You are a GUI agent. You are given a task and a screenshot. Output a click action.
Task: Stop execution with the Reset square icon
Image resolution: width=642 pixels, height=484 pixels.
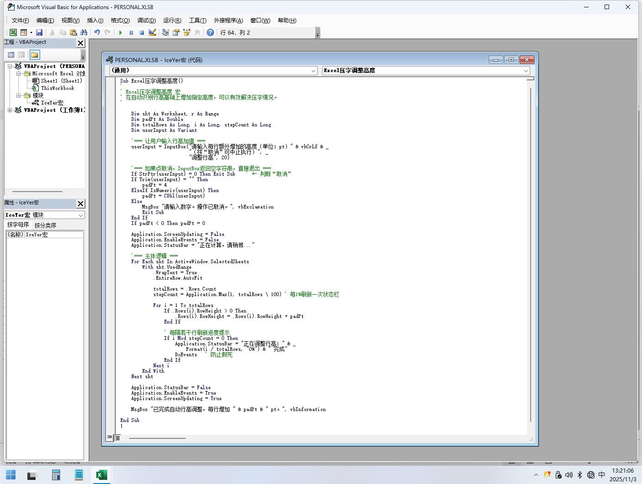(141, 32)
